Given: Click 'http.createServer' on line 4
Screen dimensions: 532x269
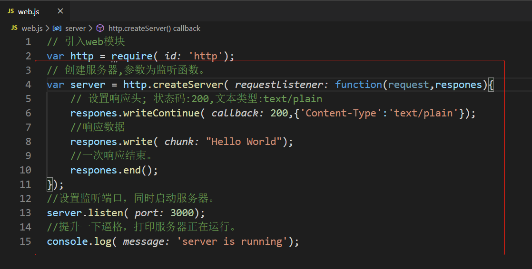Looking at the screenshot, I should point(173,84).
